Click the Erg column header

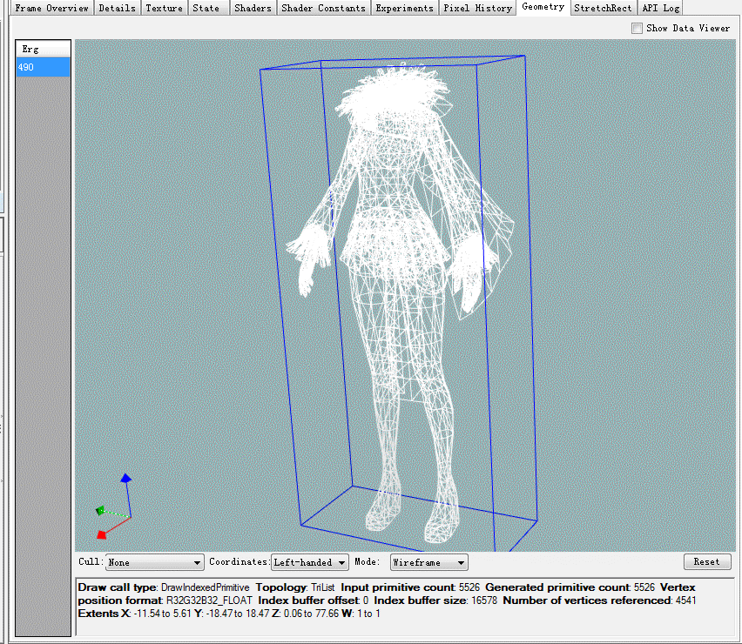[43, 49]
